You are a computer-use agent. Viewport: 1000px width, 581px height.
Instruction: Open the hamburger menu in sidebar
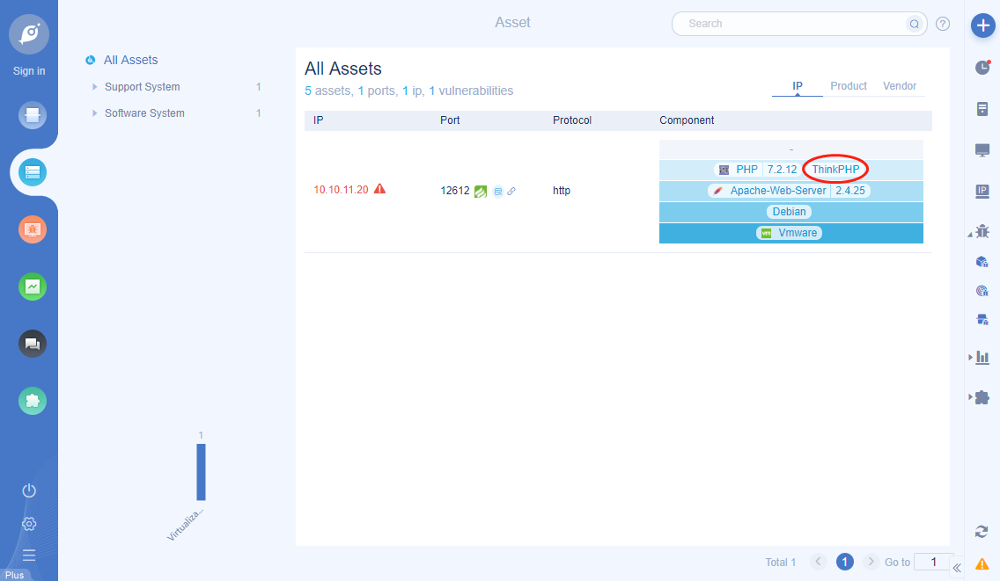(29, 555)
